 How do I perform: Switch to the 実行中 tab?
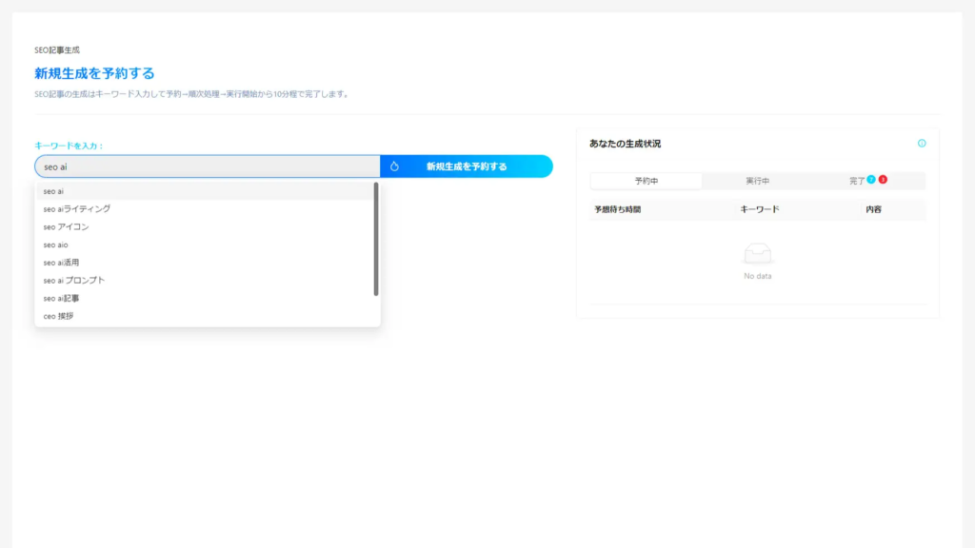coord(757,181)
